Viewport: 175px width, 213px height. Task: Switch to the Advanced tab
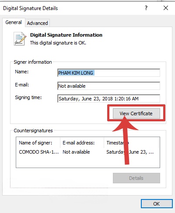click(38, 23)
